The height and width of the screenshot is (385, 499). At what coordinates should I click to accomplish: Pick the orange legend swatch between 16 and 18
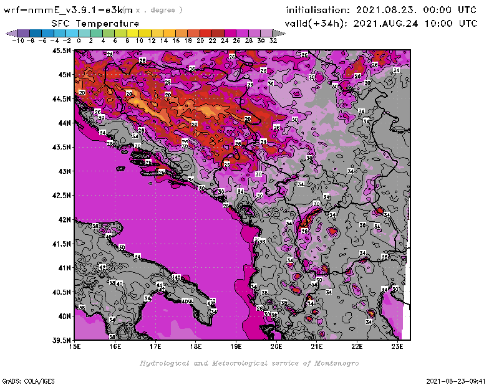(182, 33)
